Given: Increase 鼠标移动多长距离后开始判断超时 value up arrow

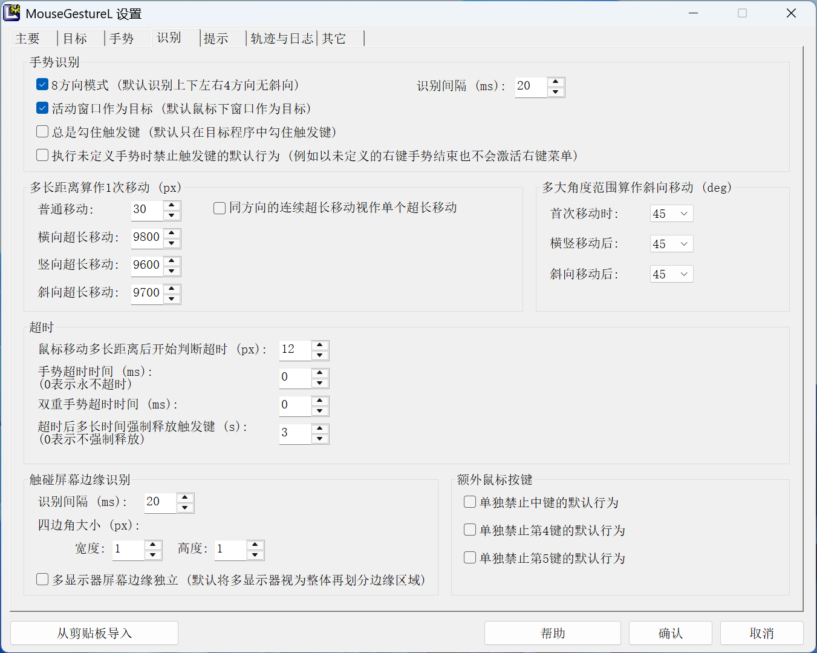Looking at the screenshot, I should (x=320, y=345).
